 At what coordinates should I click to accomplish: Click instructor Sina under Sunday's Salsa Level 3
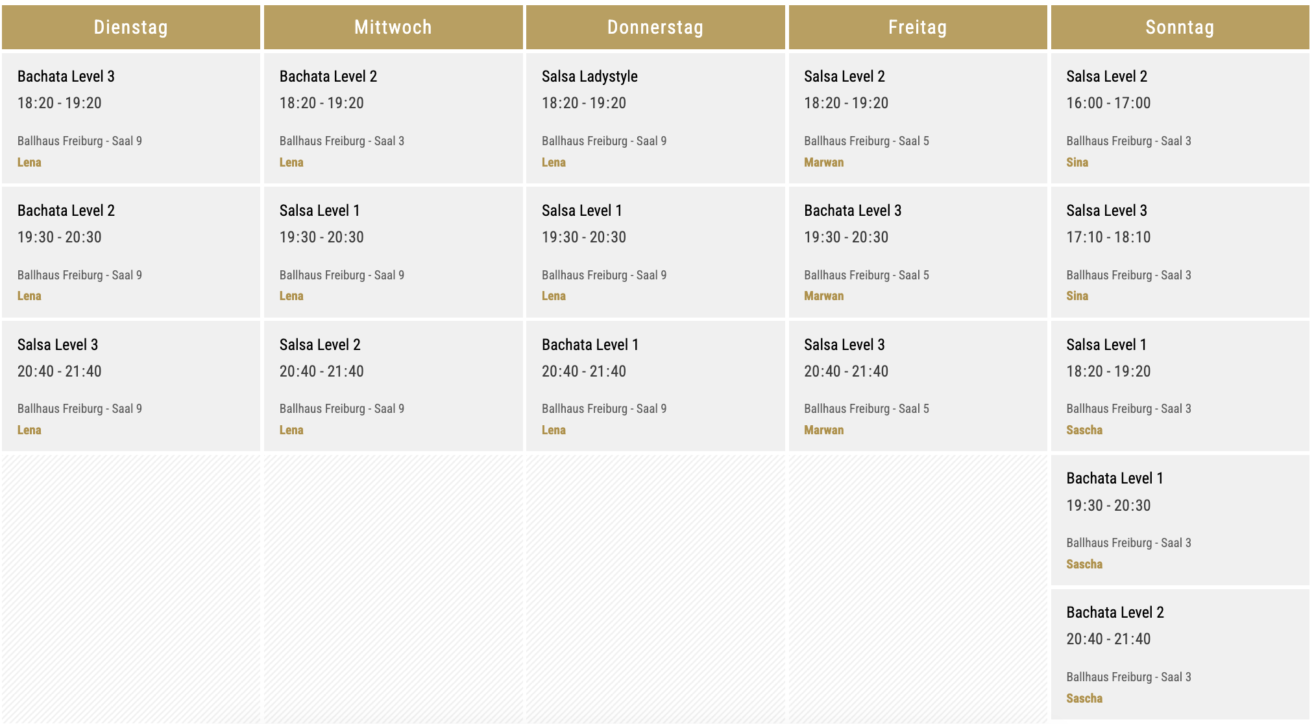(1077, 296)
